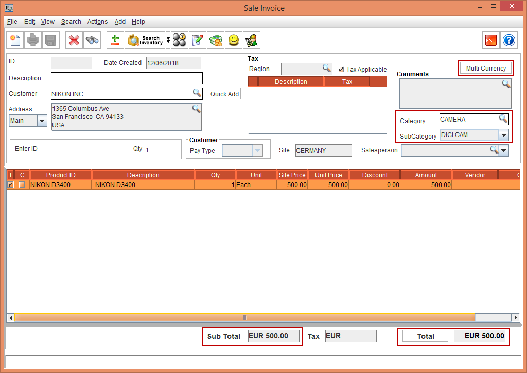The width and height of the screenshot is (527, 373).
Task: Select the NIKON D3400 Product ID cell
Action: point(61,184)
